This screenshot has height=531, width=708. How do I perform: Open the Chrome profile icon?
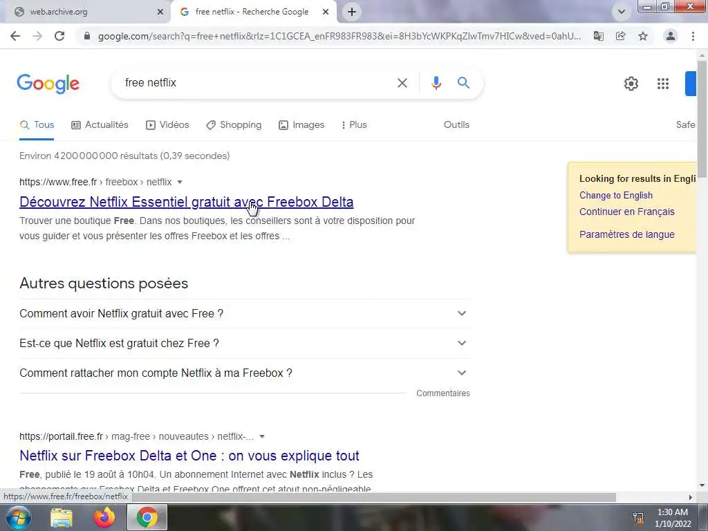(x=671, y=36)
